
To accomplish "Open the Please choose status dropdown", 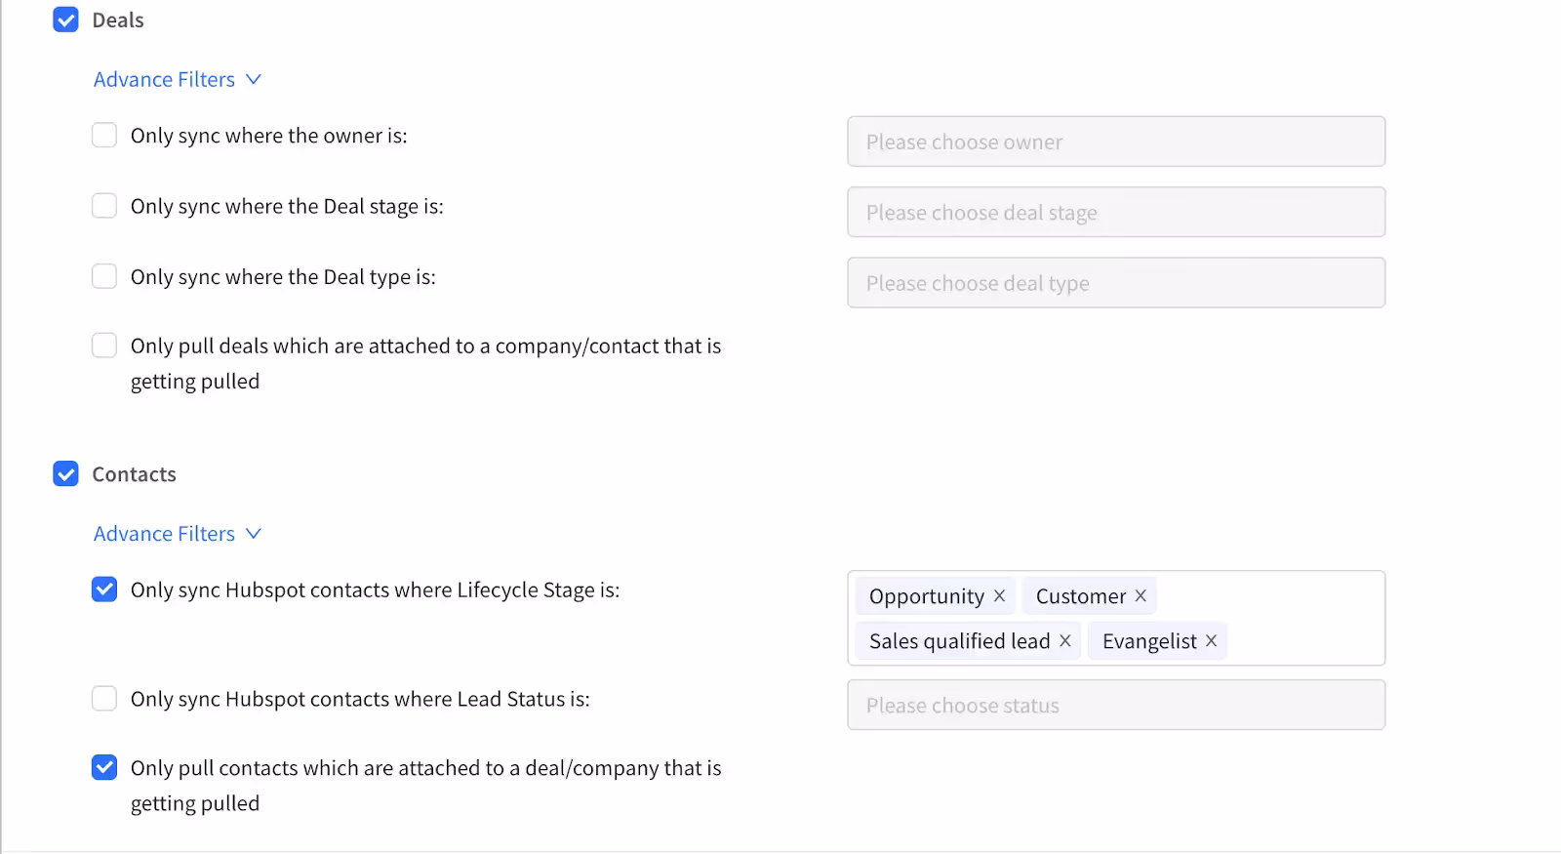I will click(x=1116, y=705).
